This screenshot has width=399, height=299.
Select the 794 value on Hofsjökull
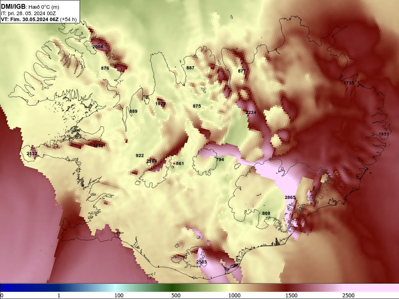220,159
